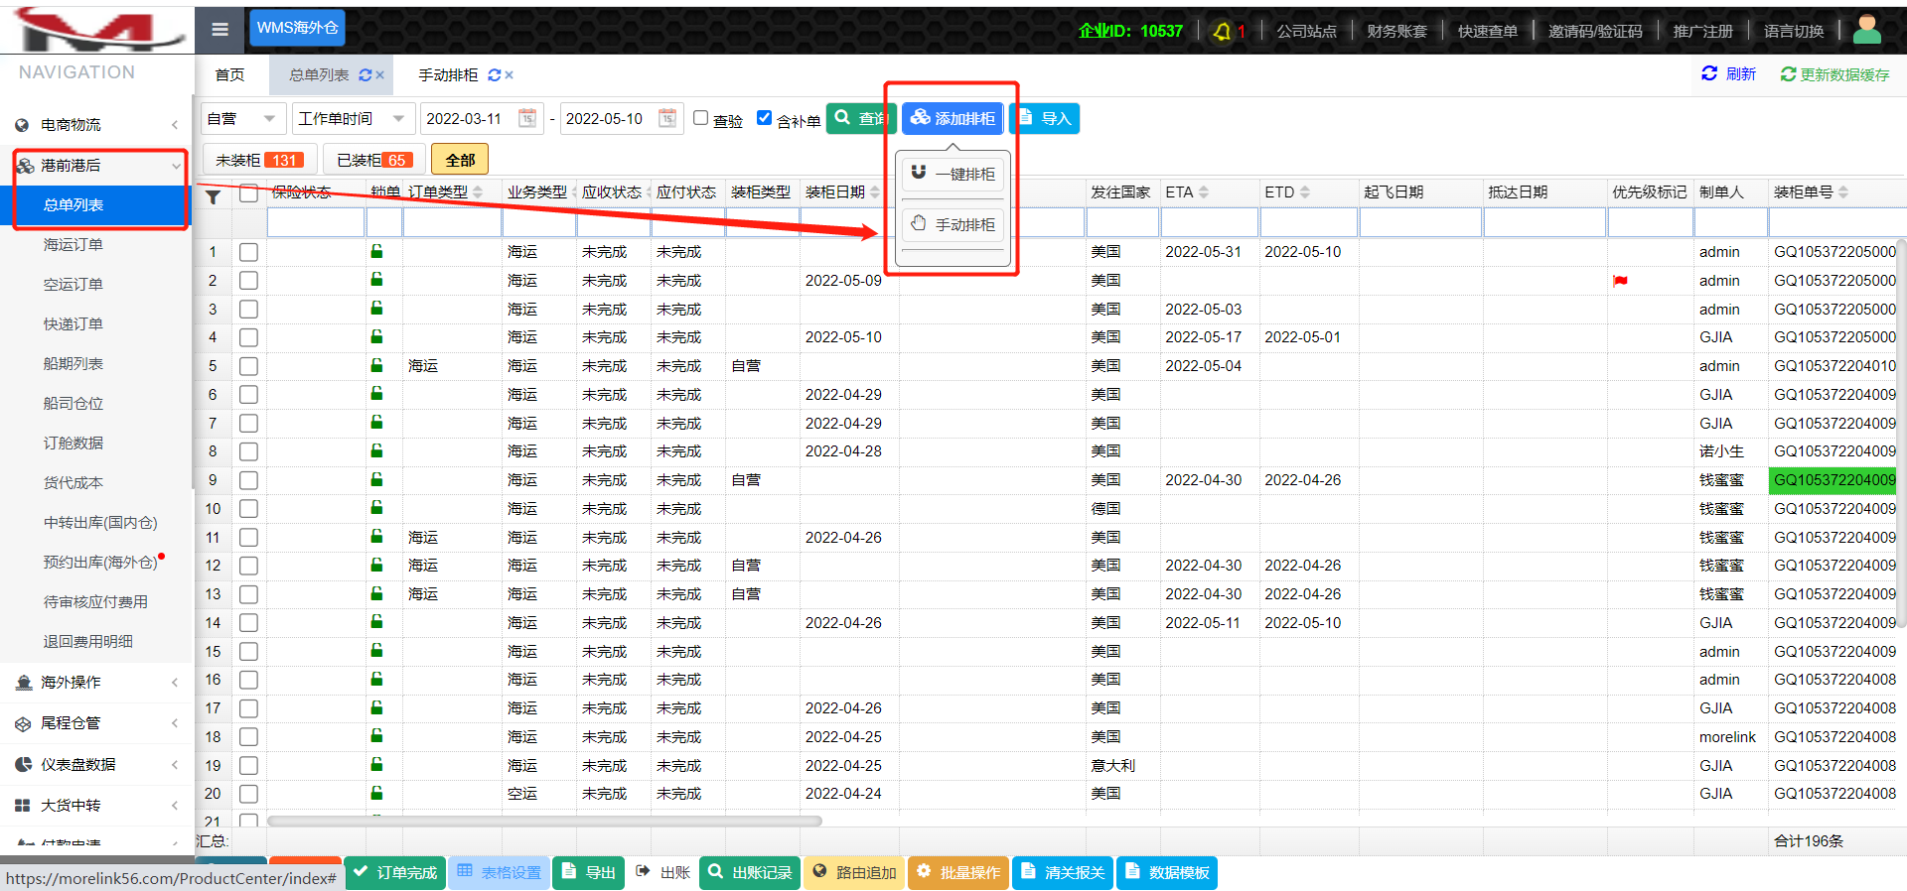Enable the 查验 checkbox
This screenshot has height=891, width=1907.
(x=700, y=118)
